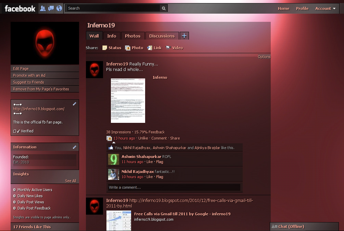Open friend requests icon in top bar
The height and width of the screenshot is (231, 344).
click(43, 8)
